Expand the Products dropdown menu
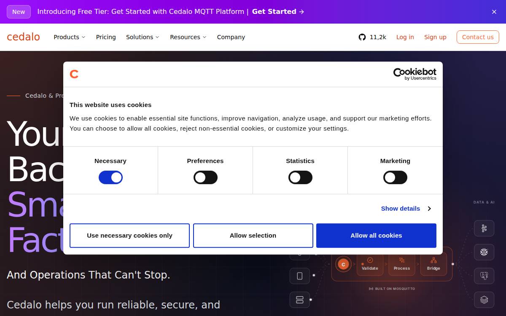Viewport: 506px width, 316px height. 70,37
